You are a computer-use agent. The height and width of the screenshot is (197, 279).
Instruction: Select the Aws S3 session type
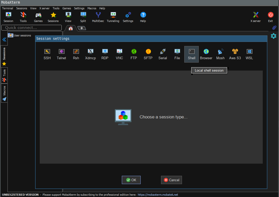[235, 54]
